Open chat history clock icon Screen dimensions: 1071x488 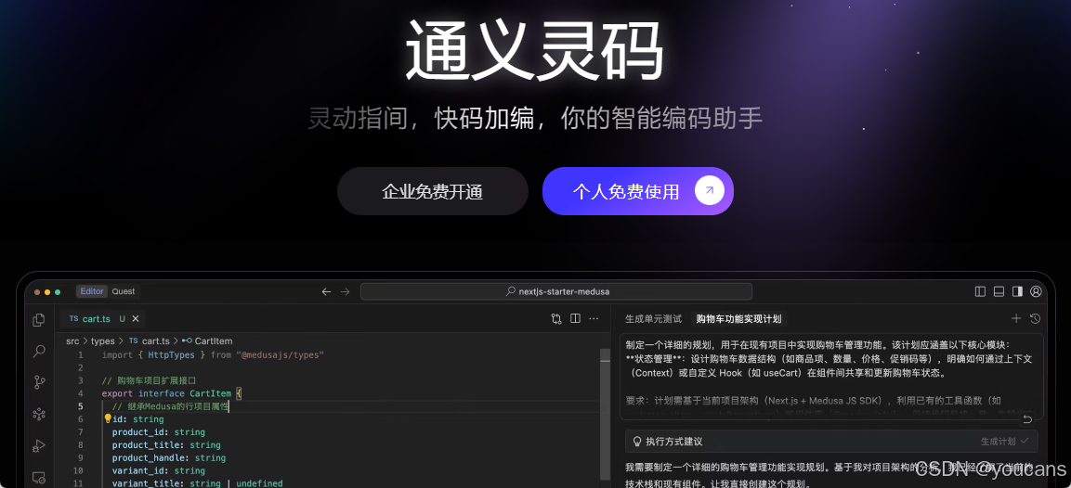pyautogui.click(x=1035, y=319)
